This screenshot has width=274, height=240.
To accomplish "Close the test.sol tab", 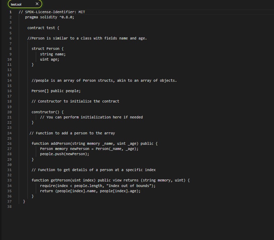I will (37, 4).
